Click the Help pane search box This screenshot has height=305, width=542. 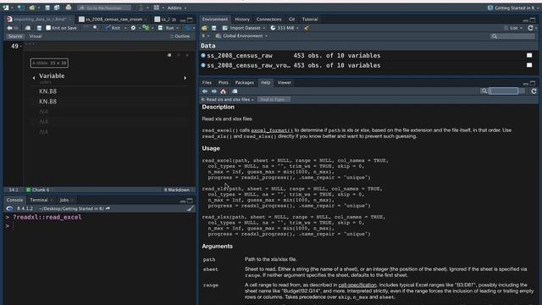(x=503, y=91)
